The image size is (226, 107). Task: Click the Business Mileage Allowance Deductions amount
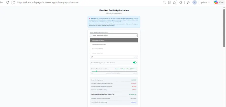click(134, 86)
